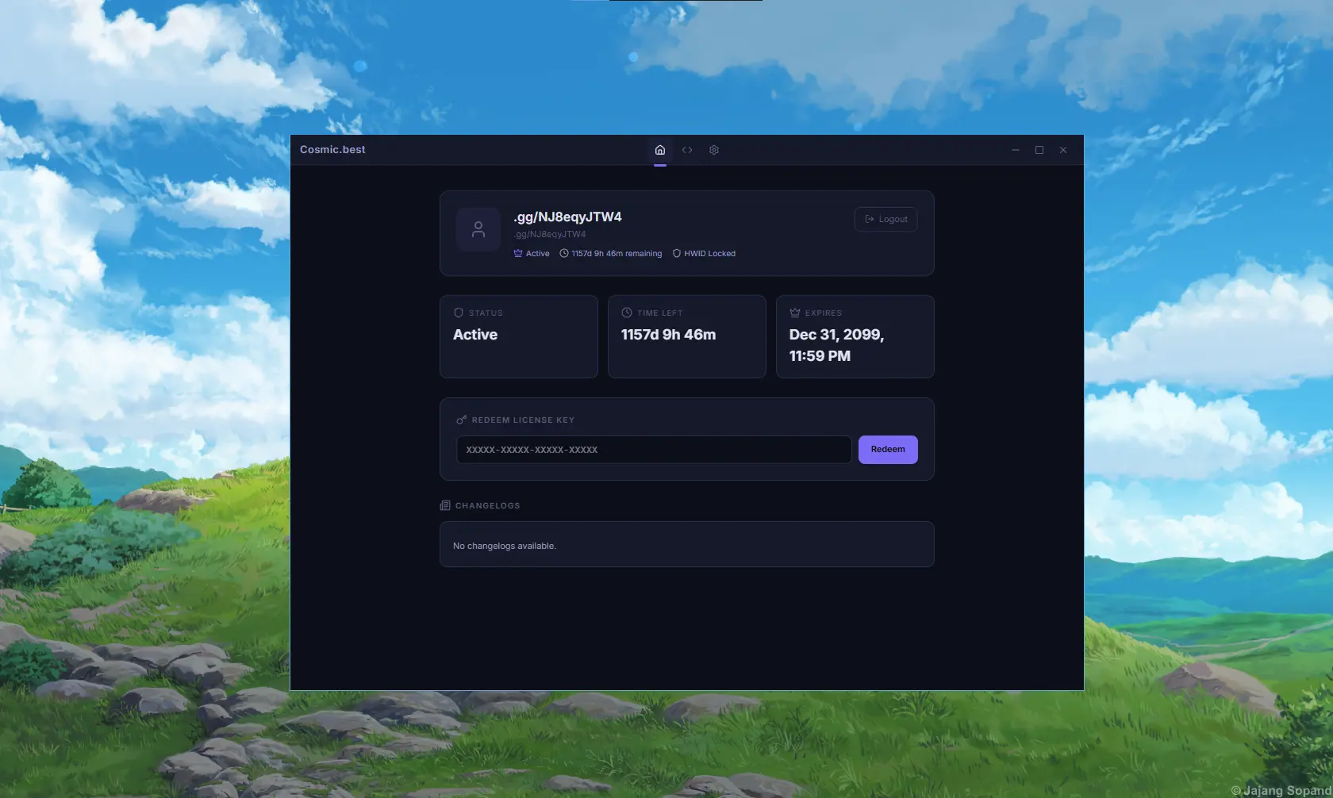Open the settings gear tab
This screenshot has width=1333, height=798.
714,150
